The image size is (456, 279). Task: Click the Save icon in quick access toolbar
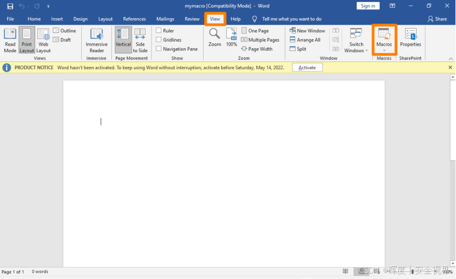pyautogui.click(x=10, y=6)
